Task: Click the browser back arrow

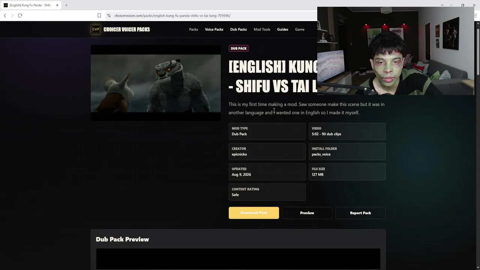Action: 5,15
